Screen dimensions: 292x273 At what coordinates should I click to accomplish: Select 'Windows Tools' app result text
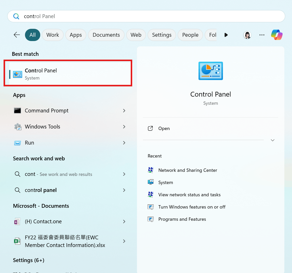[43, 127]
